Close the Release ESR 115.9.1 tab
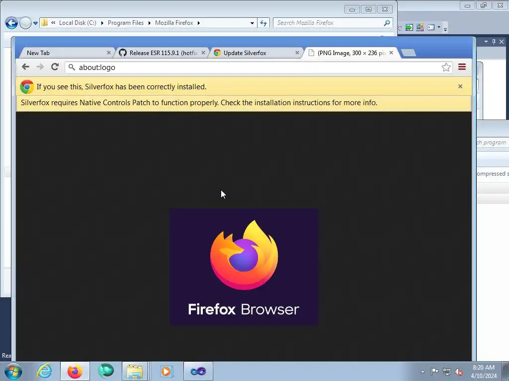The width and height of the screenshot is (509, 381). click(x=203, y=53)
